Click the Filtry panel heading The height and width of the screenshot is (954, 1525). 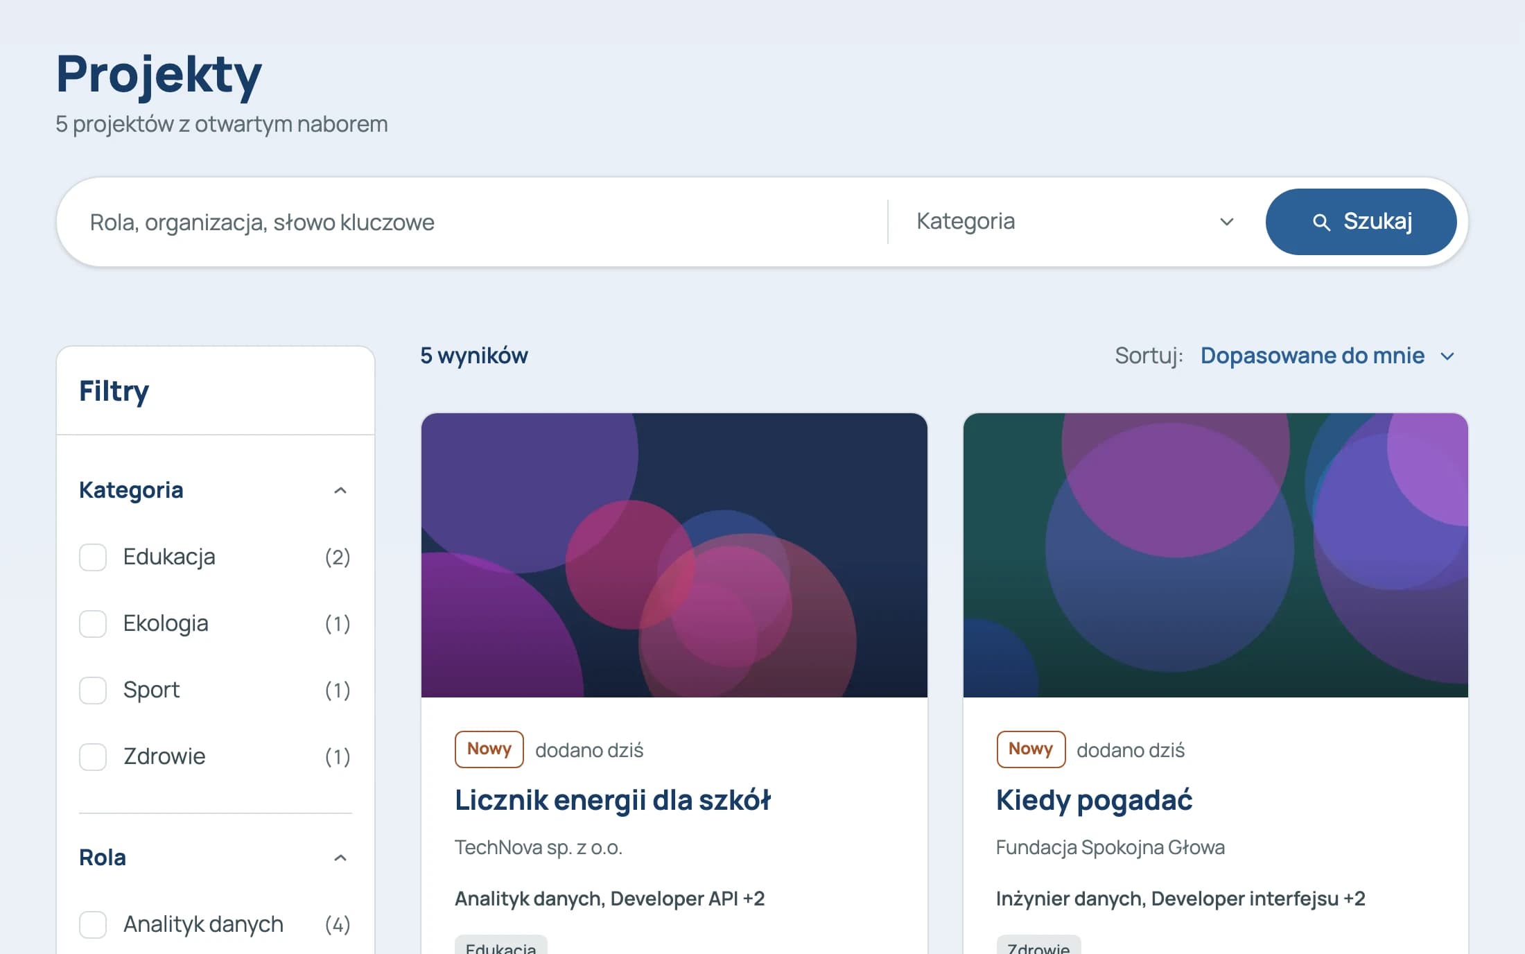114,391
